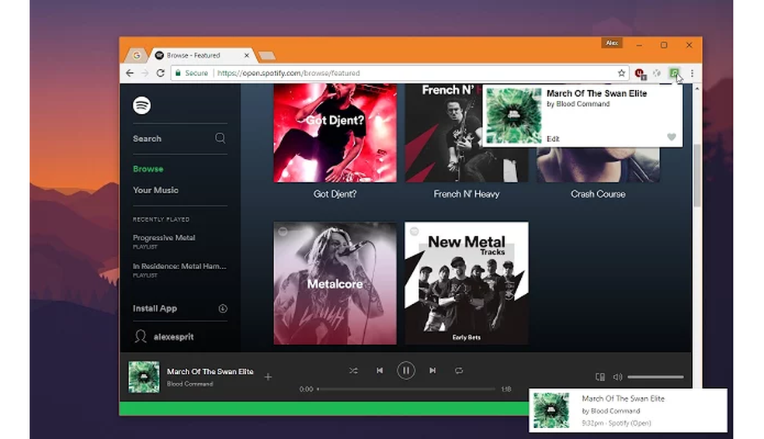
Task: Open the uBlock extension icon
Action: [x=640, y=74]
